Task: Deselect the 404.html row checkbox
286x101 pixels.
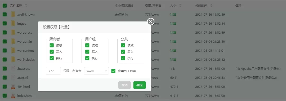Action: pos(5,87)
